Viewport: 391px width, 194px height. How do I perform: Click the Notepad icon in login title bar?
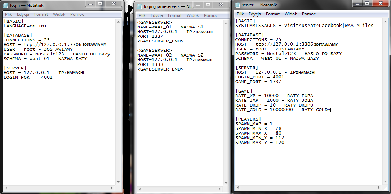pos(5,5)
